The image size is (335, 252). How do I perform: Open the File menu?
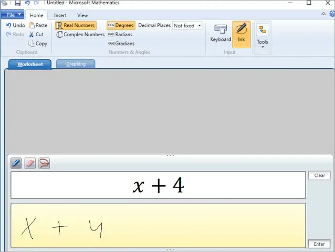[13, 15]
